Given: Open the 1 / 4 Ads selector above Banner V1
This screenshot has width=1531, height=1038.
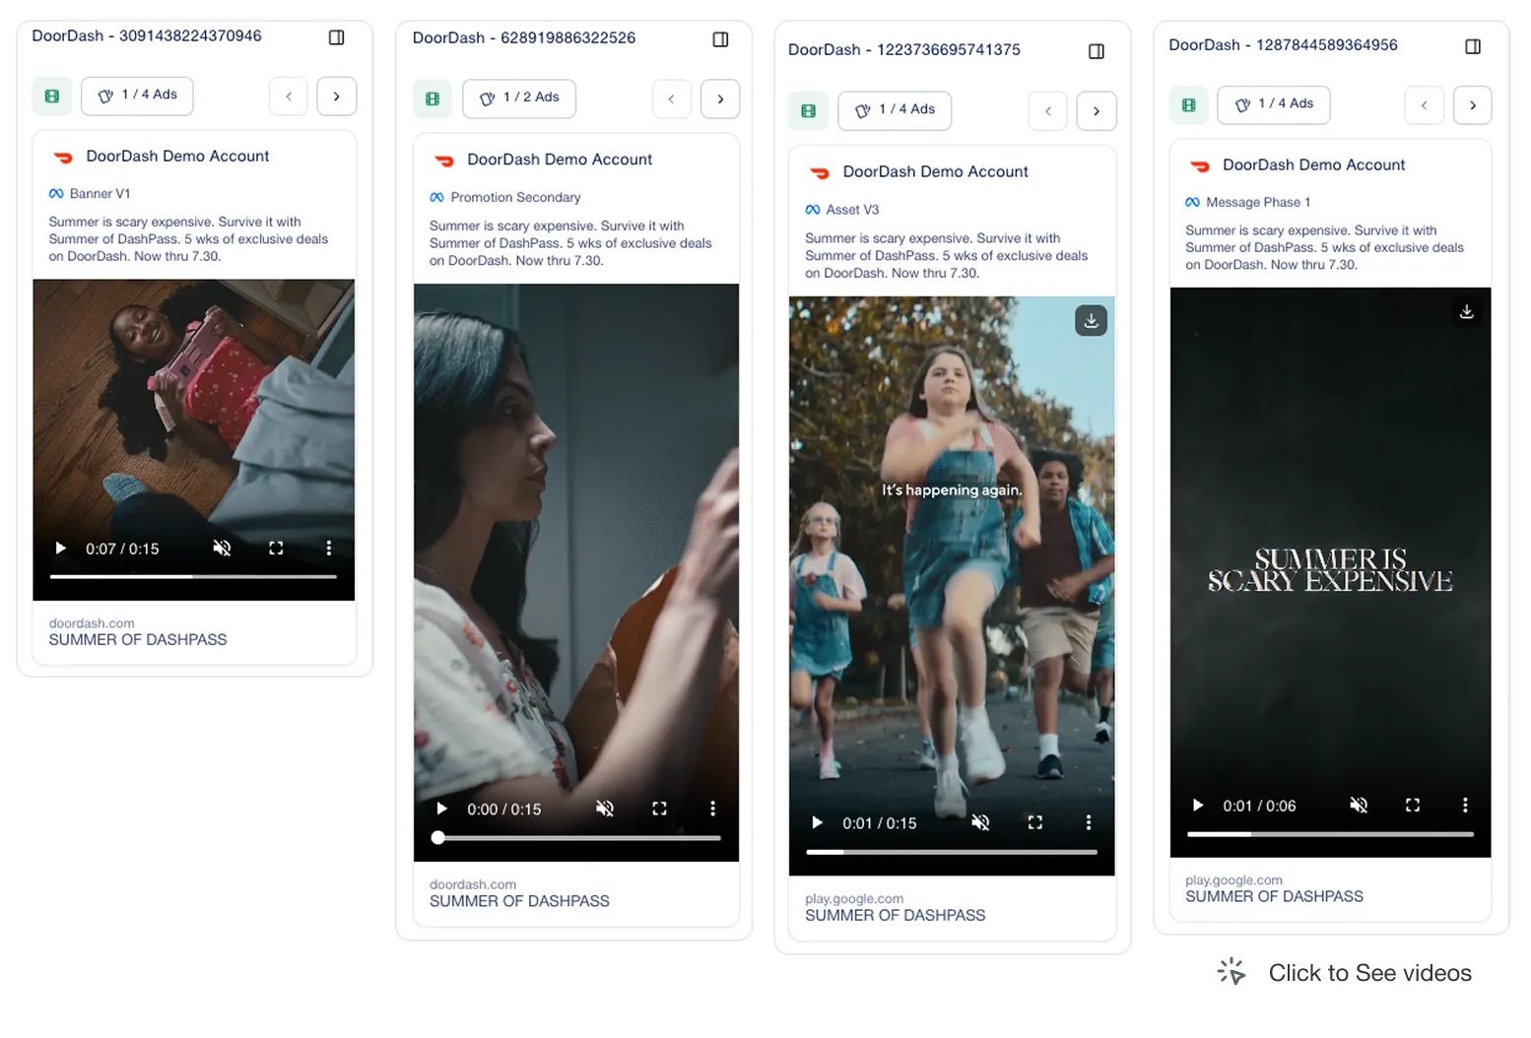Looking at the screenshot, I should click(x=137, y=96).
